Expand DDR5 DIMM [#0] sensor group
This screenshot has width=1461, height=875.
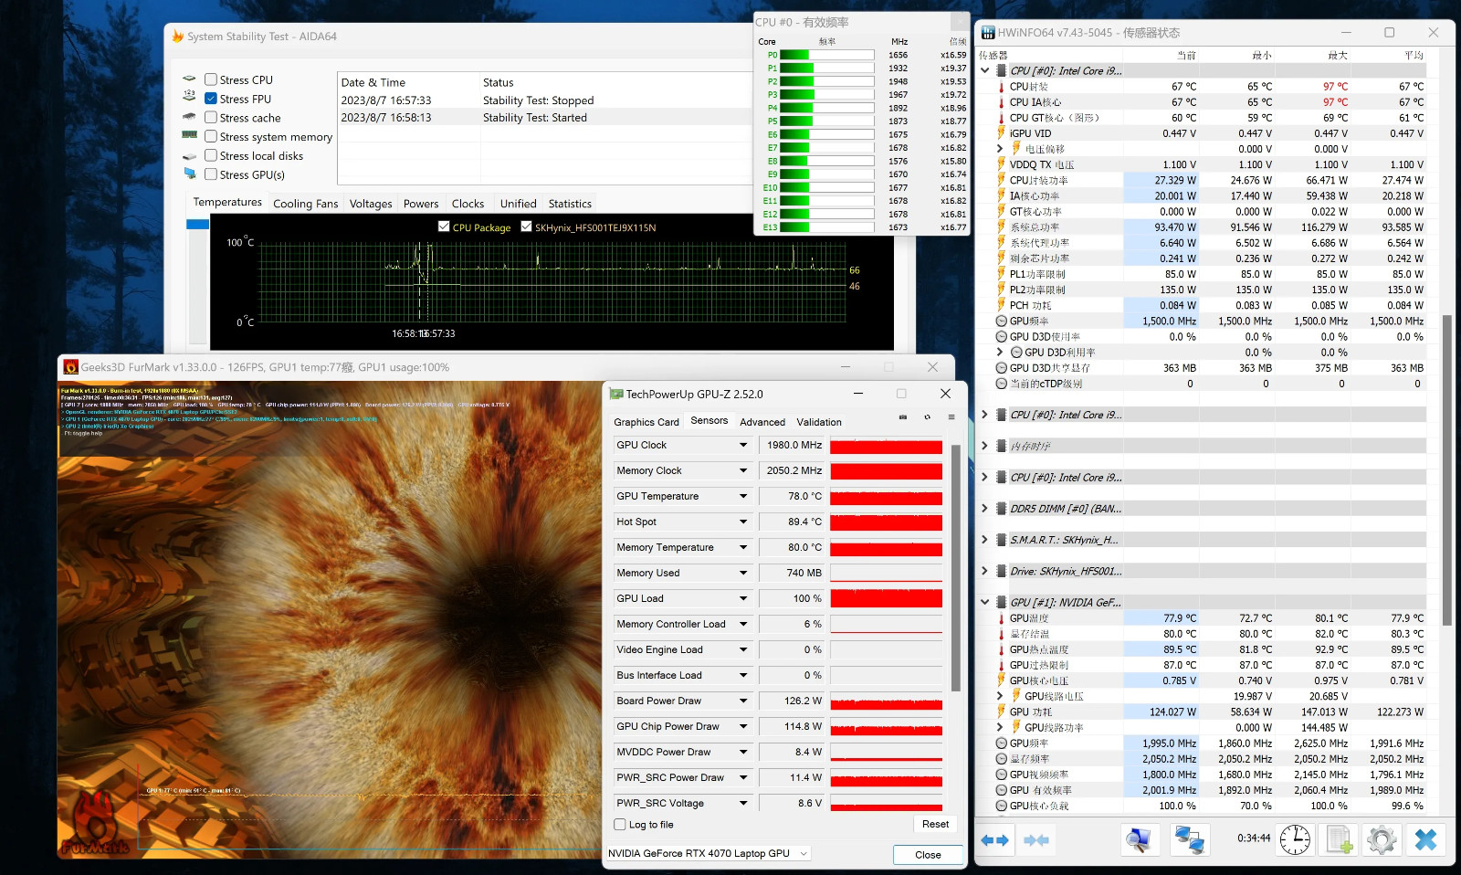point(984,509)
